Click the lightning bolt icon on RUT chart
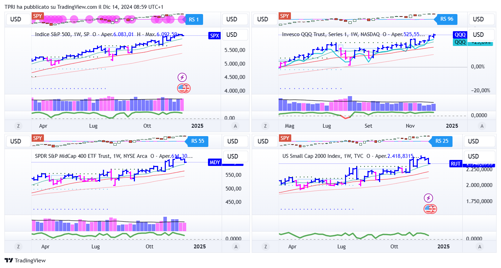501x268 pixels. tap(429, 198)
